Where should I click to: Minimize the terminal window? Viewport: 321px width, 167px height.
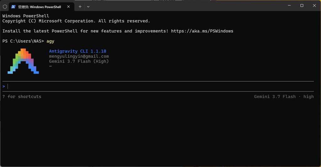tap(289, 6)
